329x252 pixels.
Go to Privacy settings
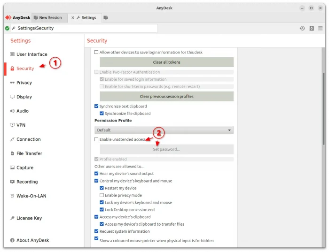pyautogui.click(x=24, y=83)
